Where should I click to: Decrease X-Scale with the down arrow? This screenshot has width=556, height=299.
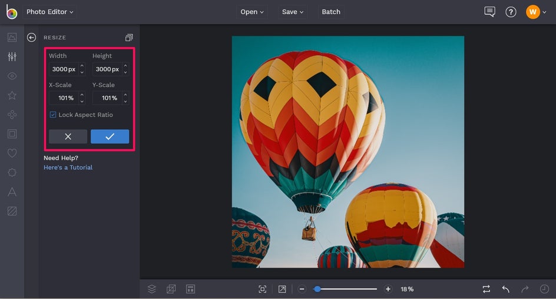coord(82,101)
